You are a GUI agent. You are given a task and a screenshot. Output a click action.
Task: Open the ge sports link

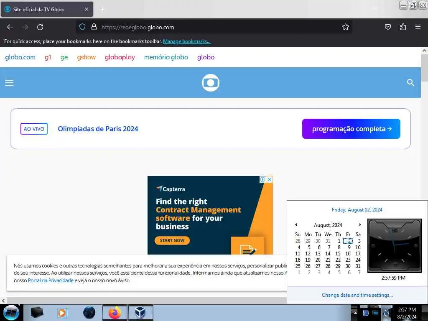64,58
